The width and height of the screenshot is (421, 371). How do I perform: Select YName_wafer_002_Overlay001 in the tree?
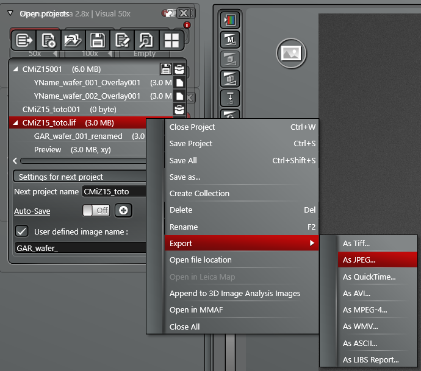pyautogui.click(x=87, y=96)
